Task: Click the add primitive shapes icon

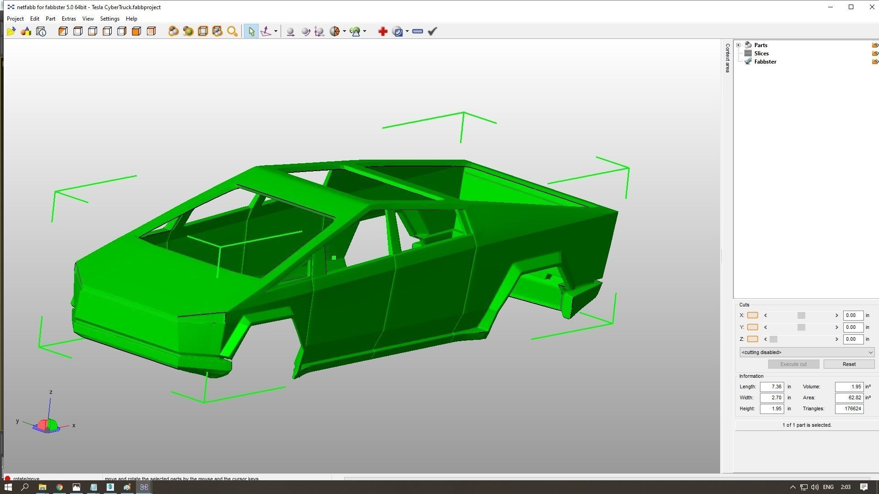Action: tap(26, 31)
